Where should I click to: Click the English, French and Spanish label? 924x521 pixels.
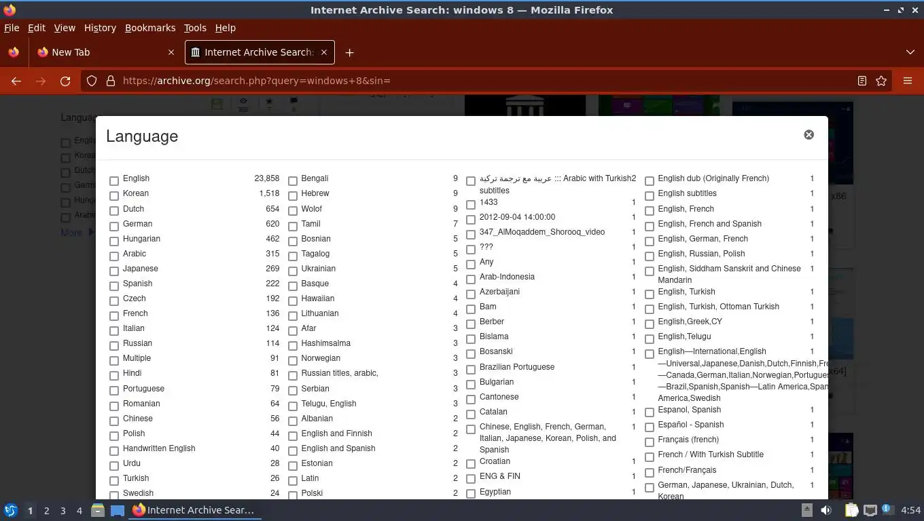(709, 224)
